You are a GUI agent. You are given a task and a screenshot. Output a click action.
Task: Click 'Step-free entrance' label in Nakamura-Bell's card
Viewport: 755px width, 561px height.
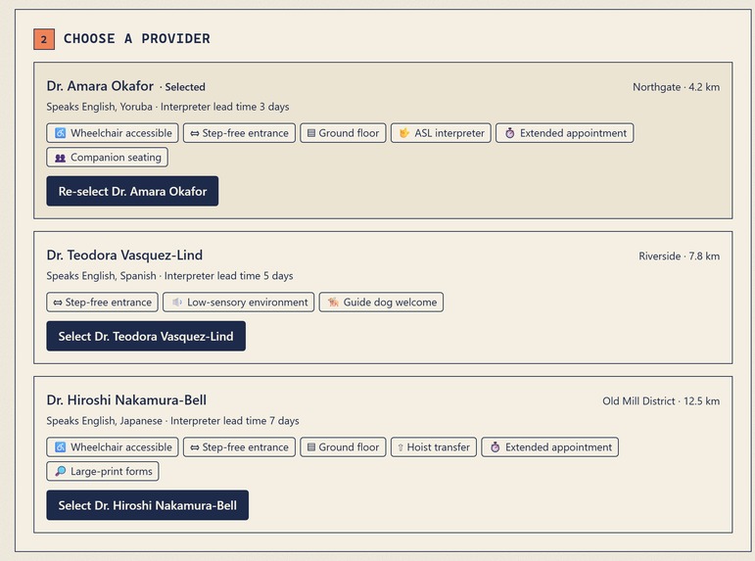point(246,446)
